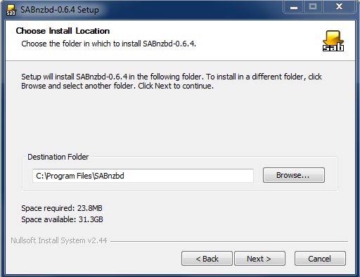Viewport: 360px width, 277px height.
Task: Select the 'Space available: 31.3GB' text
Action: (62, 219)
